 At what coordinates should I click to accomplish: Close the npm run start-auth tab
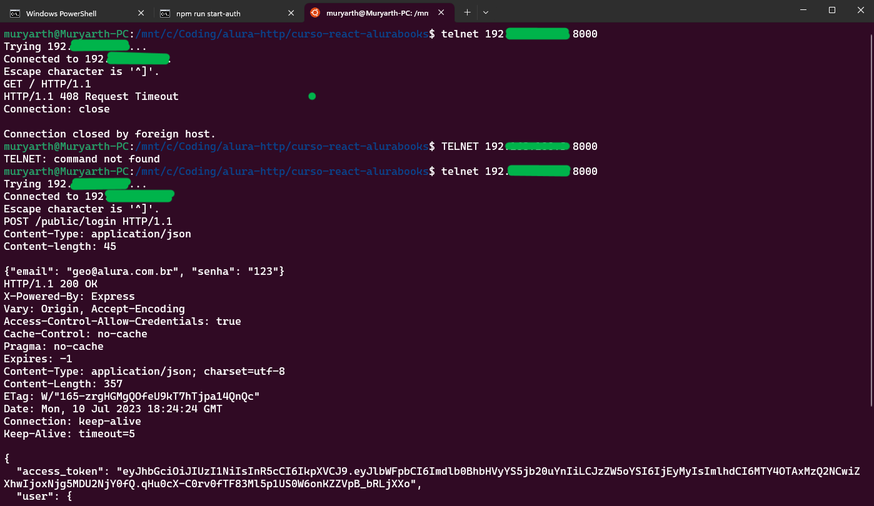pos(291,13)
